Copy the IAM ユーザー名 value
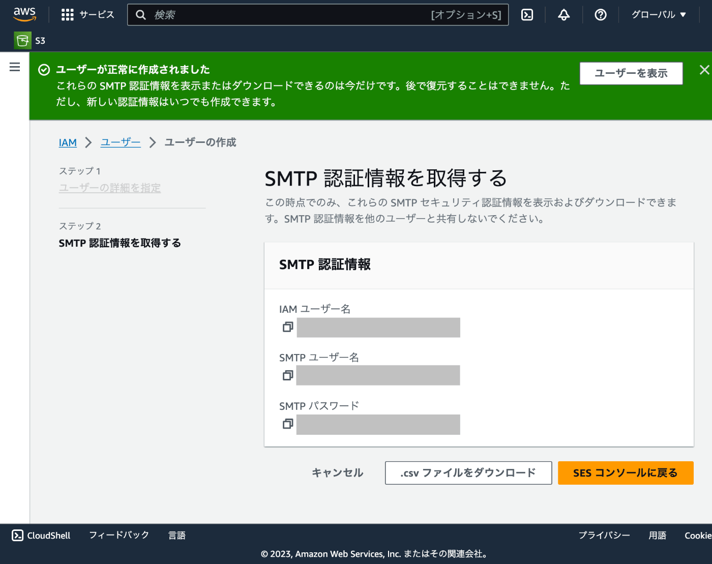This screenshot has height=564, width=712. pos(288,327)
